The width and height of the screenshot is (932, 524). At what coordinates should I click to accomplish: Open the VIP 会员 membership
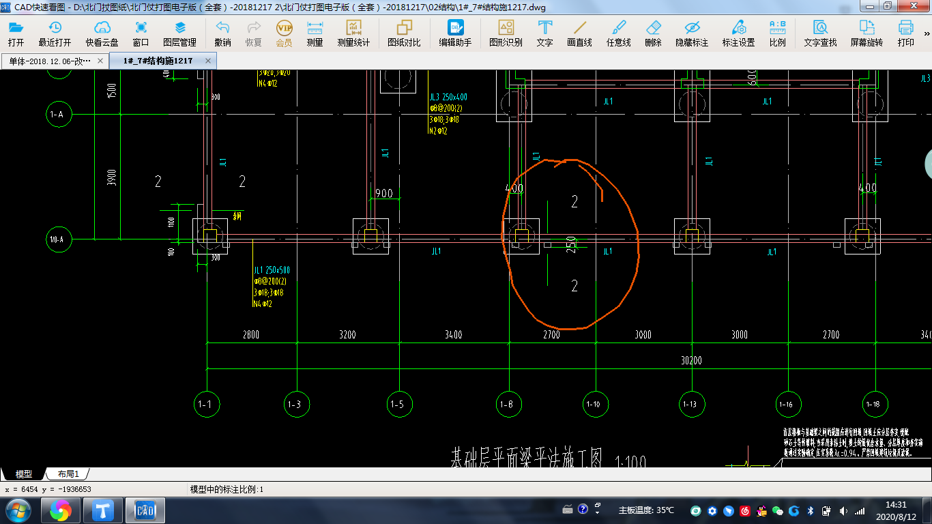(x=285, y=33)
